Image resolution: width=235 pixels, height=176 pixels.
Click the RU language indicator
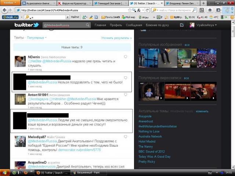[x=210, y=173]
